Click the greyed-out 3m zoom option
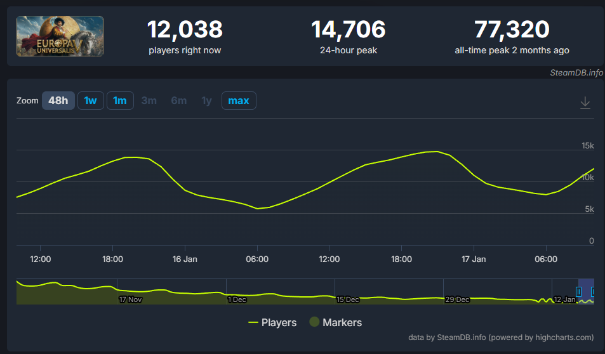605x354 pixels. tap(149, 100)
